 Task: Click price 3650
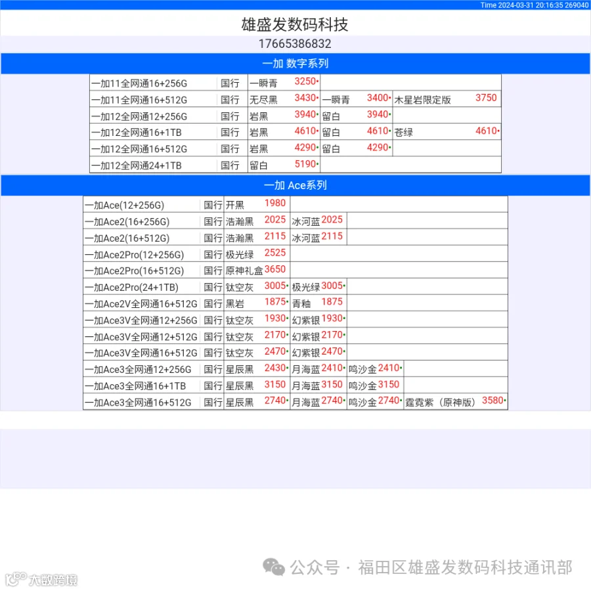coord(274,269)
